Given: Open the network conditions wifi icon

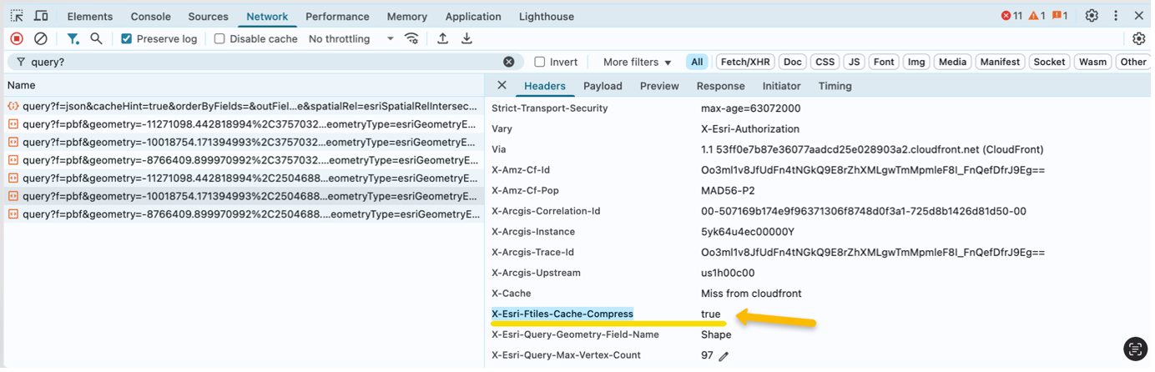Looking at the screenshot, I should 411,38.
